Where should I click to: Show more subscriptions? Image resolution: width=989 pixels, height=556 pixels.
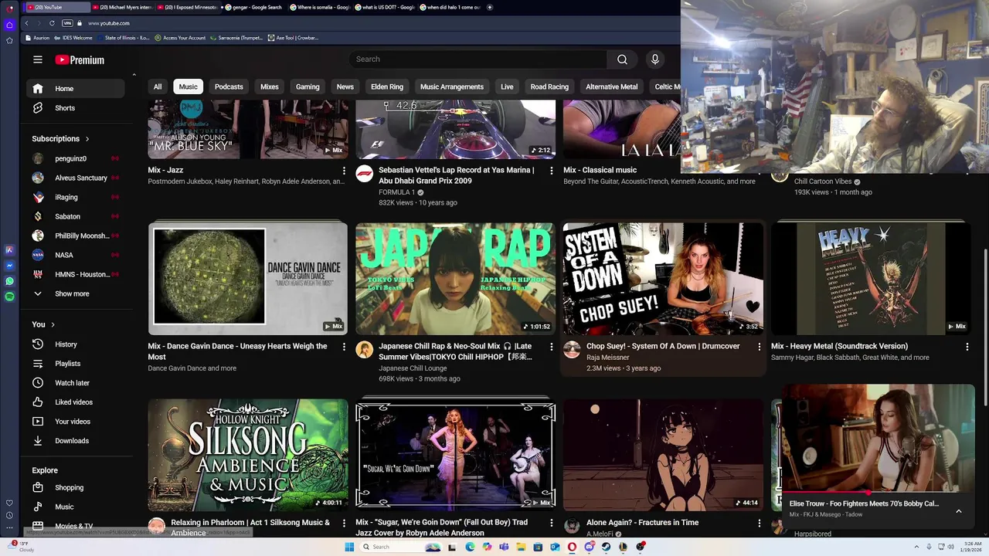(x=75, y=294)
